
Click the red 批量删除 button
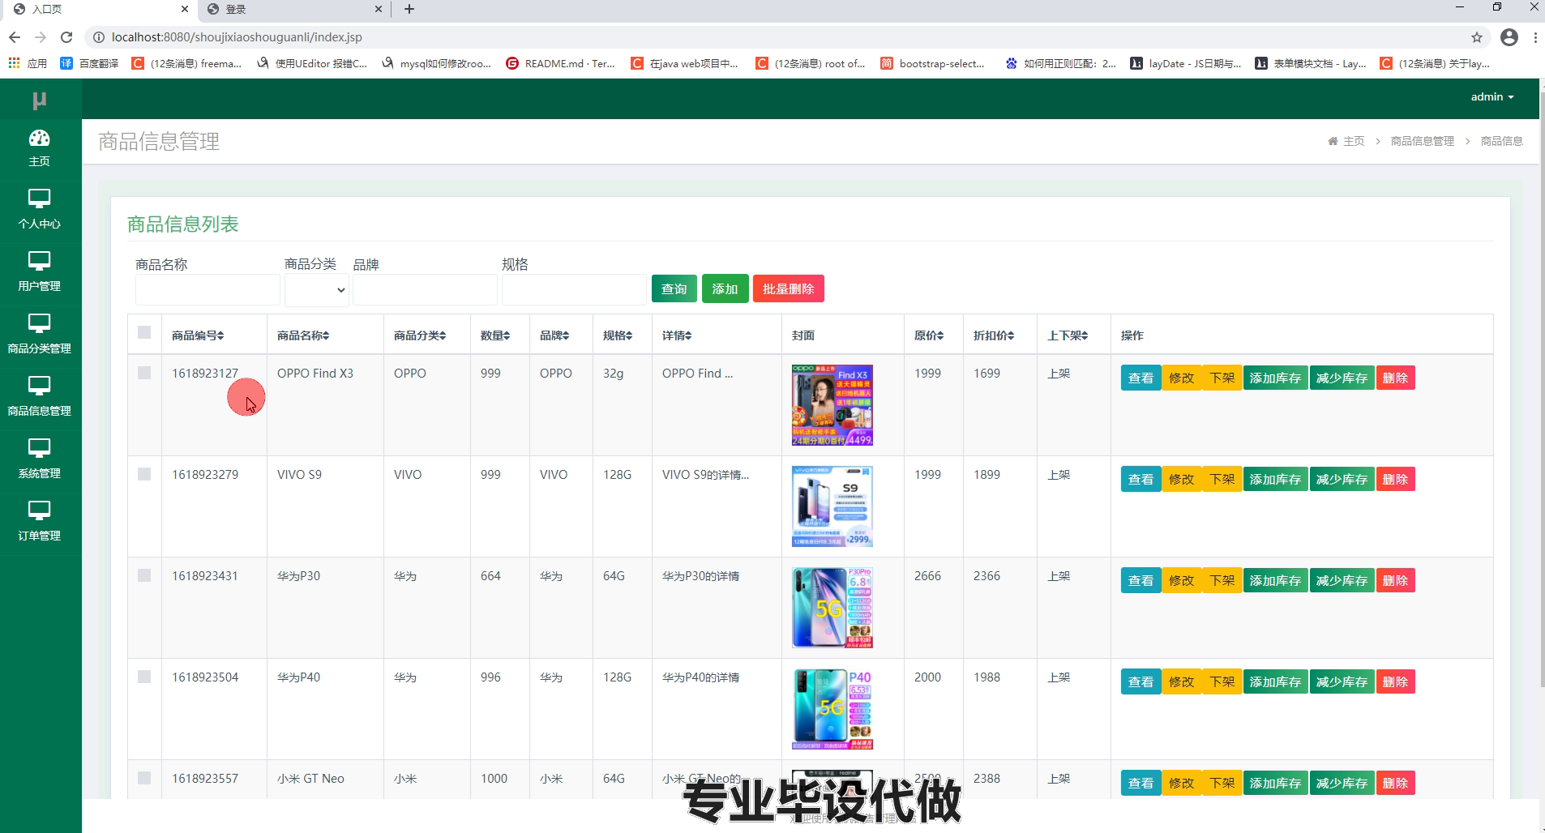788,289
